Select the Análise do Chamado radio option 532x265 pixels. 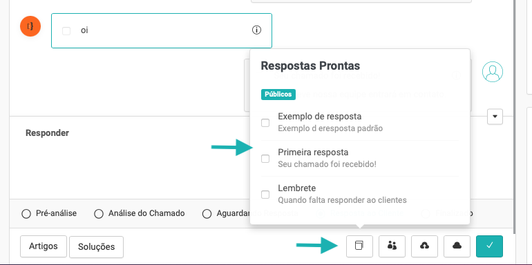coord(99,214)
